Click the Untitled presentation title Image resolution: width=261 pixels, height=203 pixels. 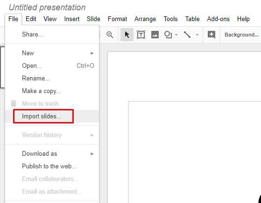(47, 7)
